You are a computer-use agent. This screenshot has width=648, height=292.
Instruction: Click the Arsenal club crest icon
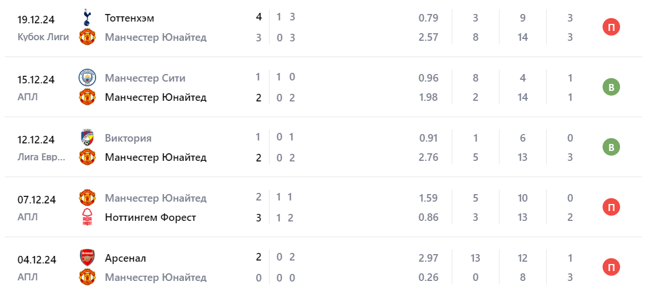(x=87, y=258)
